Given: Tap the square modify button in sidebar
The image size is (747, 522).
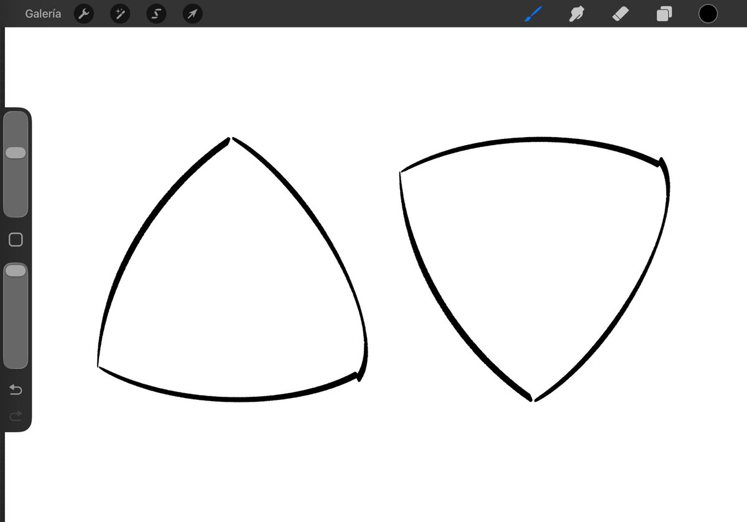Looking at the screenshot, I should [16, 240].
